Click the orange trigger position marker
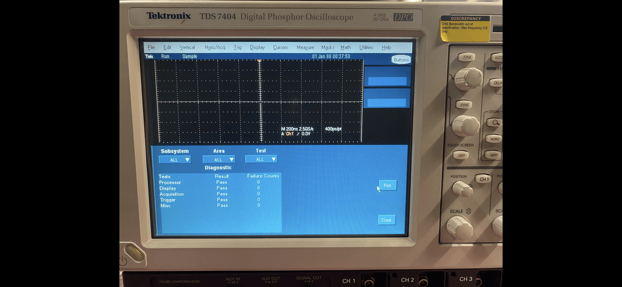This screenshot has width=622, height=287. (259, 61)
